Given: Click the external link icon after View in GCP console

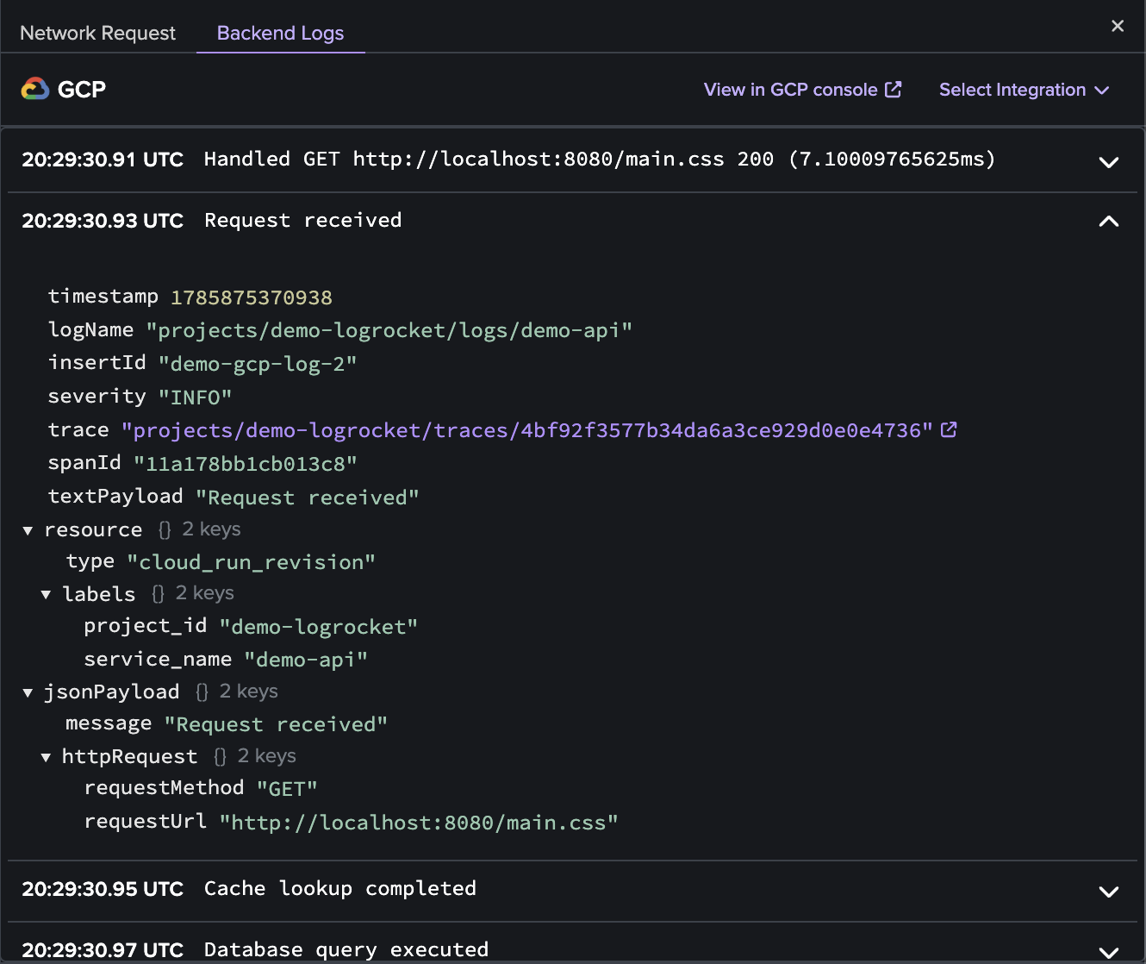Looking at the screenshot, I should (894, 89).
